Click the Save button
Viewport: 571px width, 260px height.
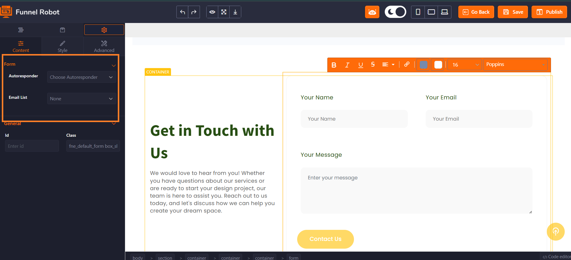coord(513,12)
